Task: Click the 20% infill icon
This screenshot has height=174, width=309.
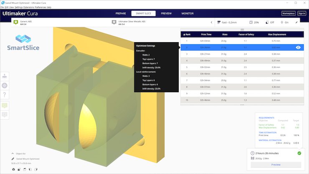Action: tap(251, 23)
